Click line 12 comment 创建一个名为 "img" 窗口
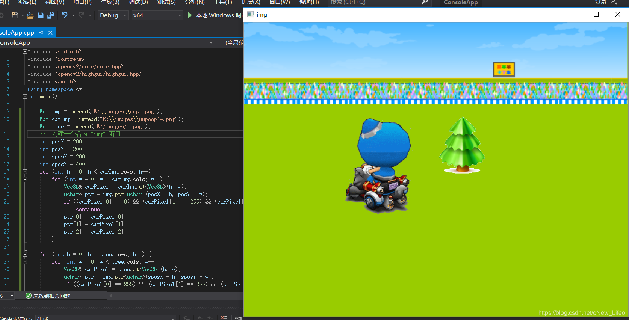Viewport: 629px width, 320px height. pos(80,134)
